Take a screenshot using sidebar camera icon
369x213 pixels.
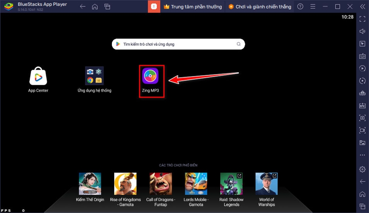pos(362,118)
